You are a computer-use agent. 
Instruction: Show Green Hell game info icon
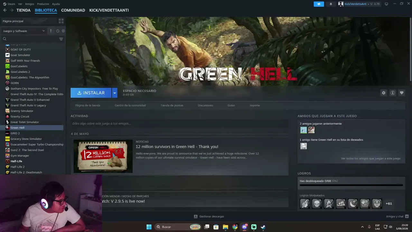(x=392, y=93)
